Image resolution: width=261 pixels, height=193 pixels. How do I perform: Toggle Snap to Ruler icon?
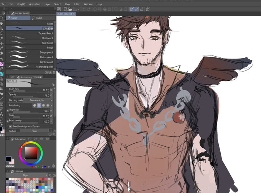(132, 9)
